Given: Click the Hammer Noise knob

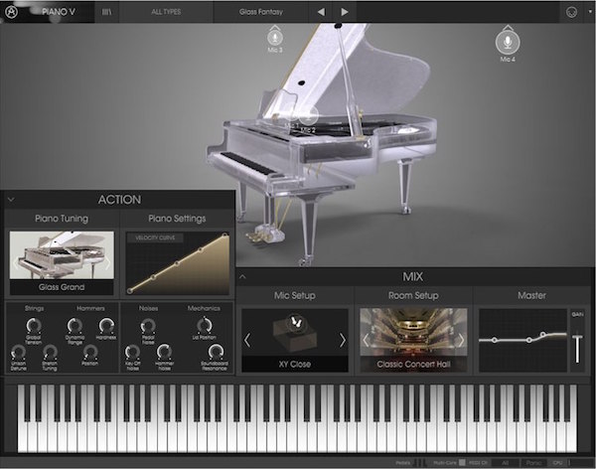Looking at the screenshot, I should click(164, 352).
